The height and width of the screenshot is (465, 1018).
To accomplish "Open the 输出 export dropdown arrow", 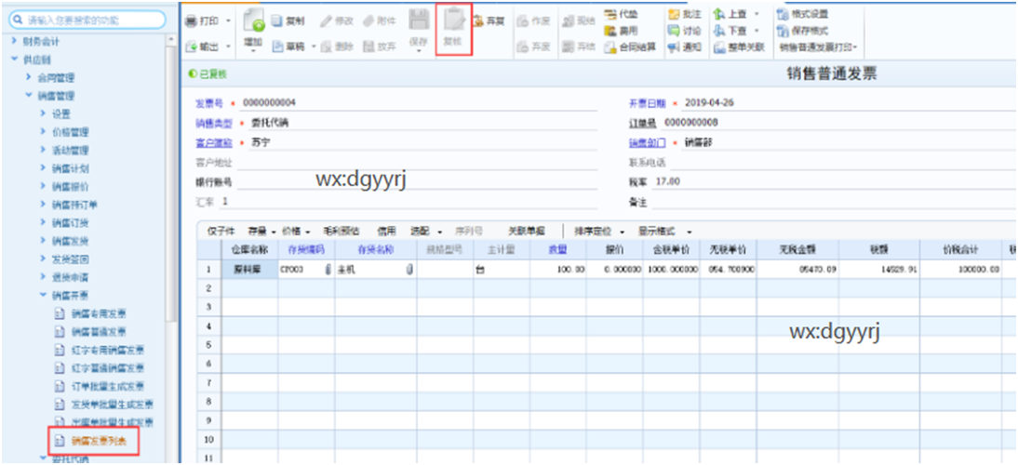I will point(228,46).
